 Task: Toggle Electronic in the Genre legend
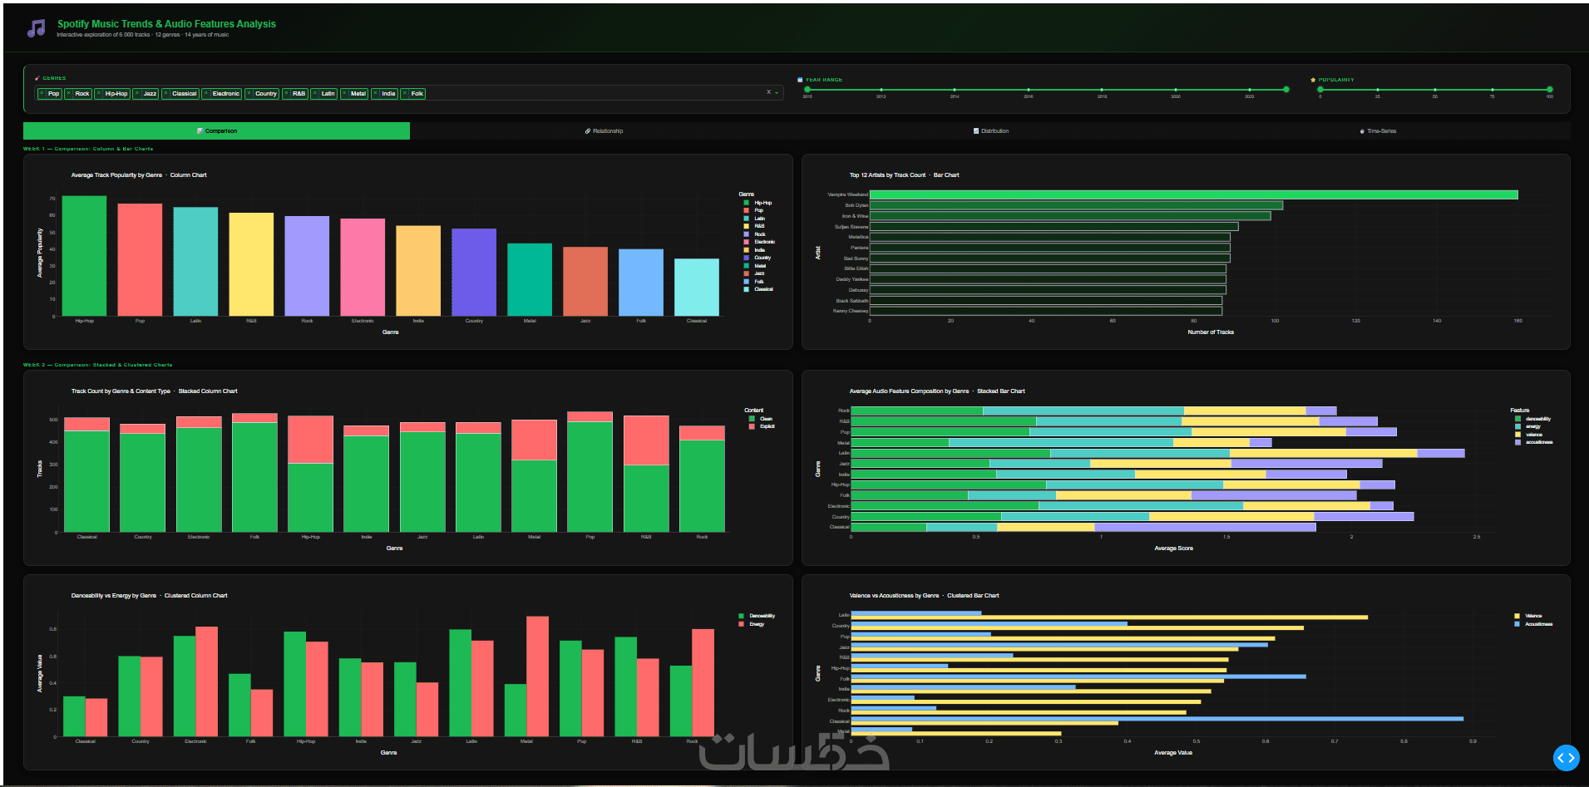pyautogui.click(x=759, y=242)
